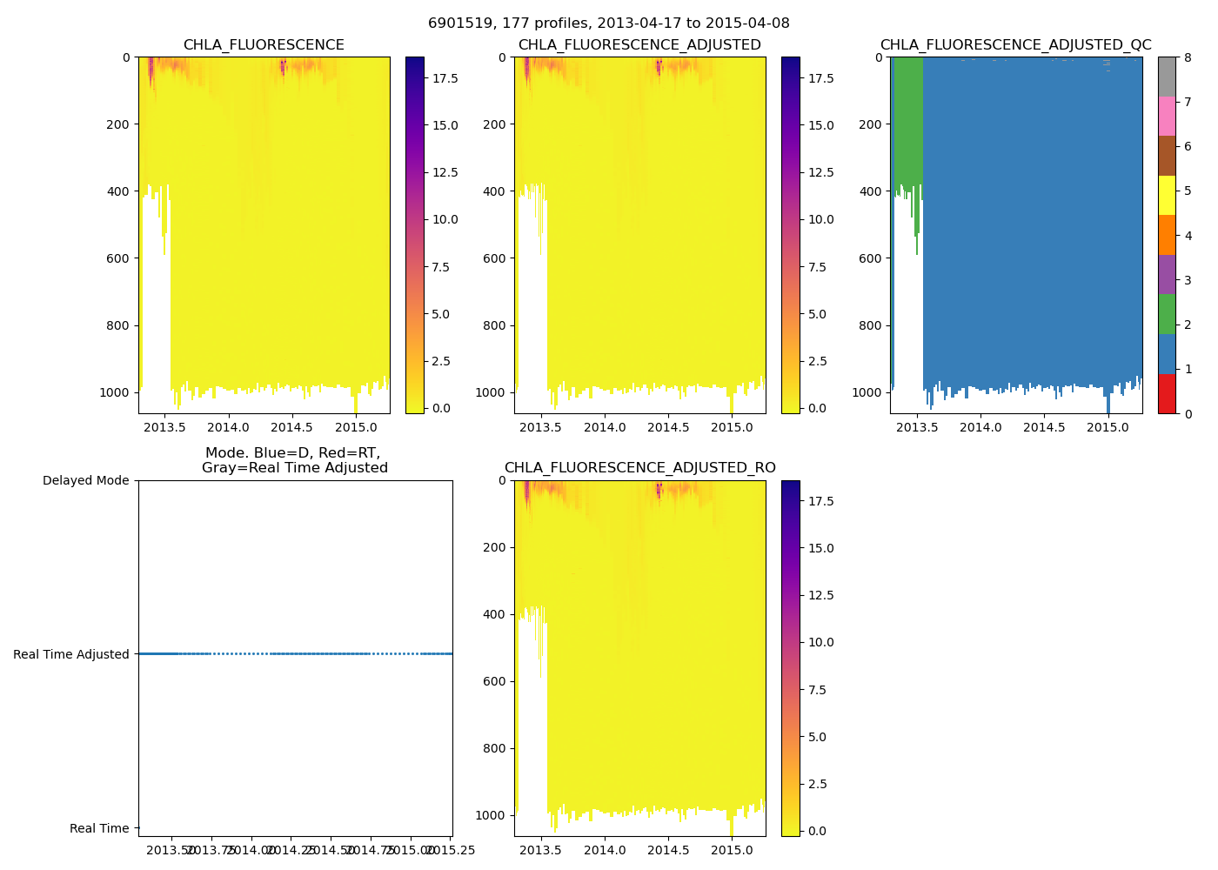Image resolution: width=1218 pixels, height=870 pixels.
Task: Click the green segment of the QC colorbar
Action: click(1167, 314)
